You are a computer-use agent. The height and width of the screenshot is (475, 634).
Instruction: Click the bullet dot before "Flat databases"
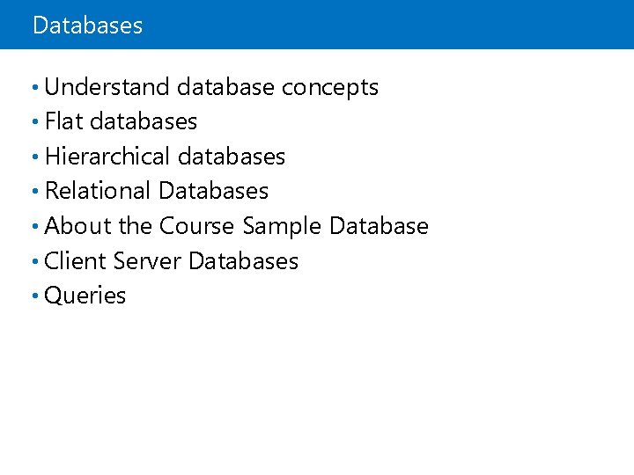[x=33, y=122]
